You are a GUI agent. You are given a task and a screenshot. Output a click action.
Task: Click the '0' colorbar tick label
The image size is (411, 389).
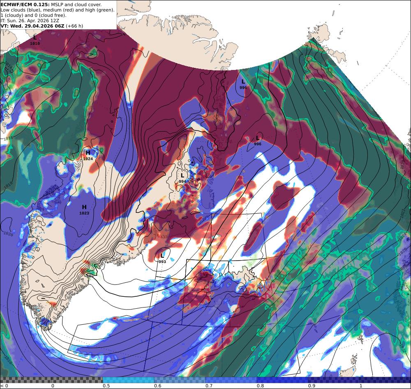[53, 386]
